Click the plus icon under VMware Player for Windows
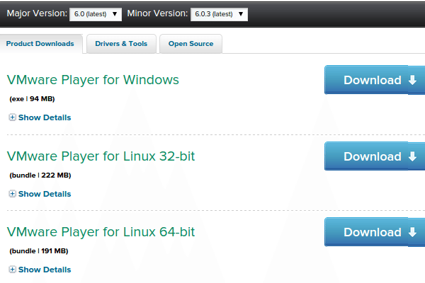 tap(12, 117)
